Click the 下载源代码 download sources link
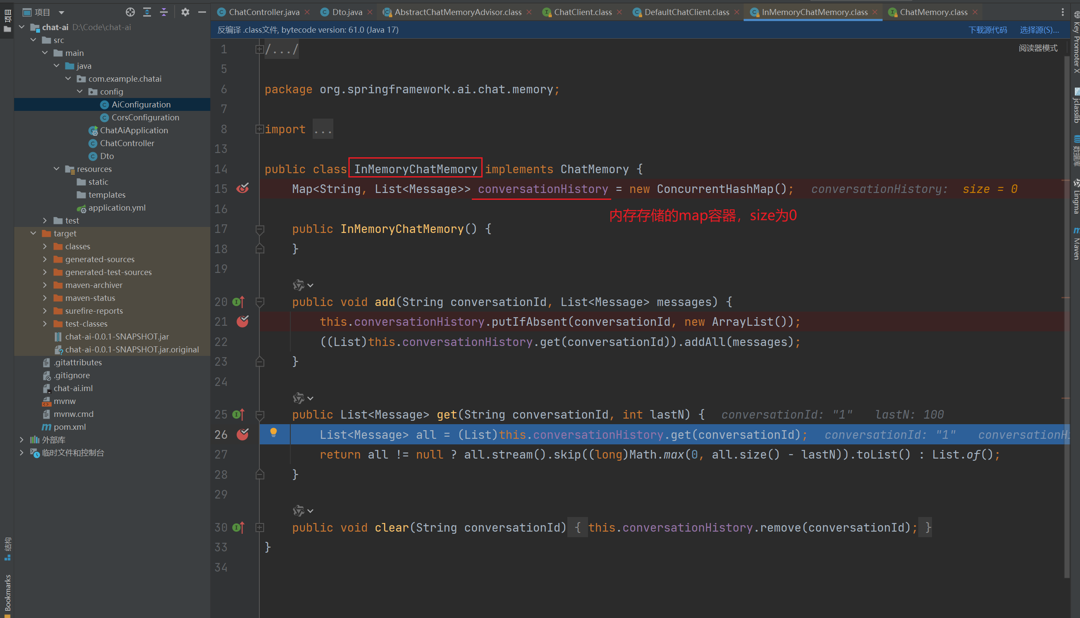Image resolution: width=1080 pixels, height=618 pixels. (x=988, y=30)
